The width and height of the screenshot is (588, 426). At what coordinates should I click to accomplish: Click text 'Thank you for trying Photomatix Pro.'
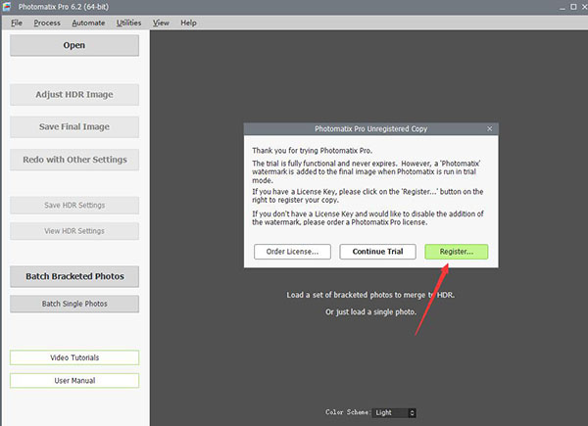pos(312,151)
